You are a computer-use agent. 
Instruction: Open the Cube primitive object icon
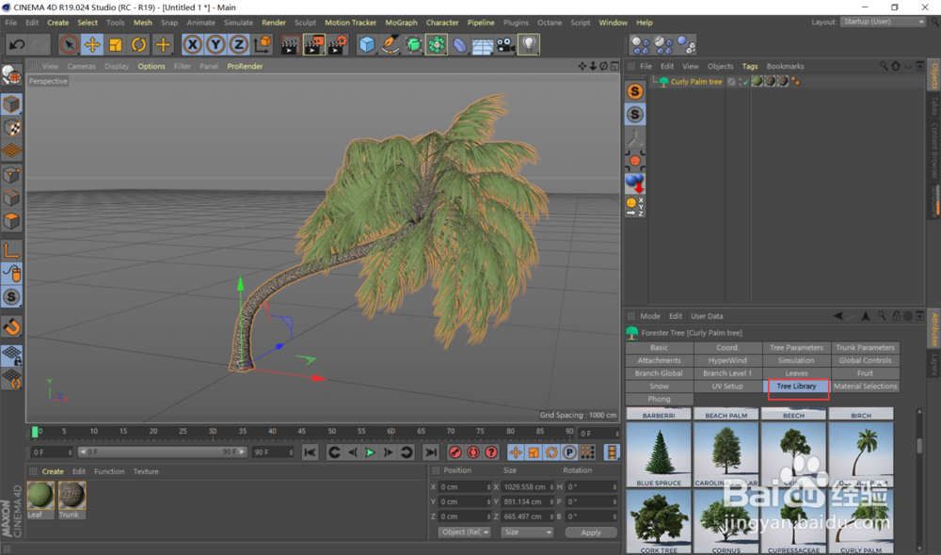click(367, 44)
